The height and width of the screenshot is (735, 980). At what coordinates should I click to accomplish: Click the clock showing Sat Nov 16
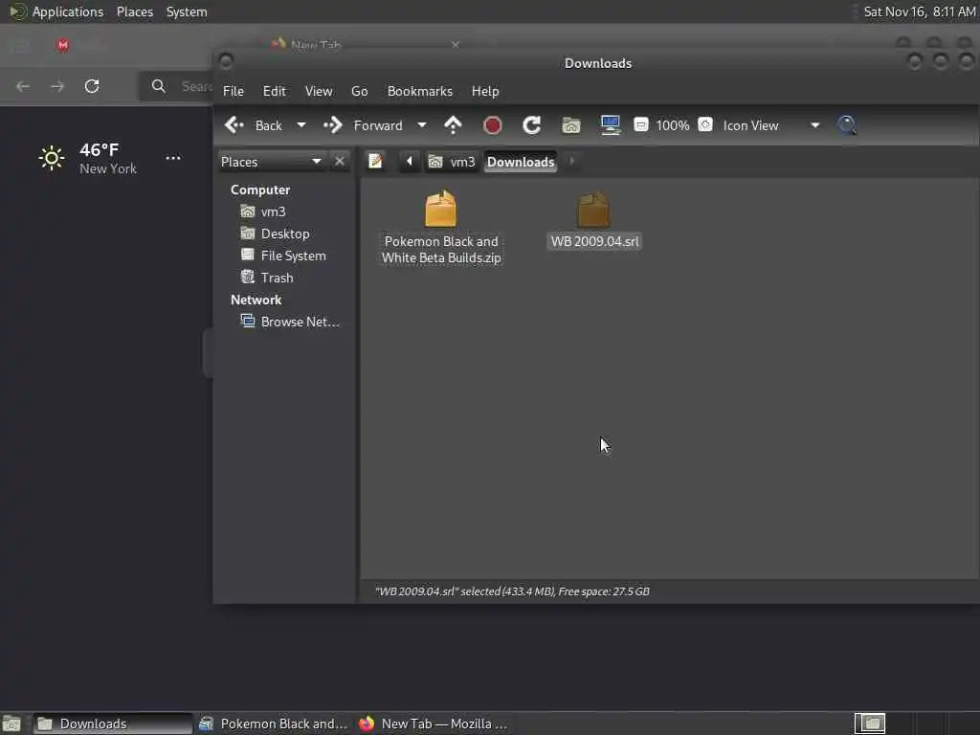pos(920,11)
